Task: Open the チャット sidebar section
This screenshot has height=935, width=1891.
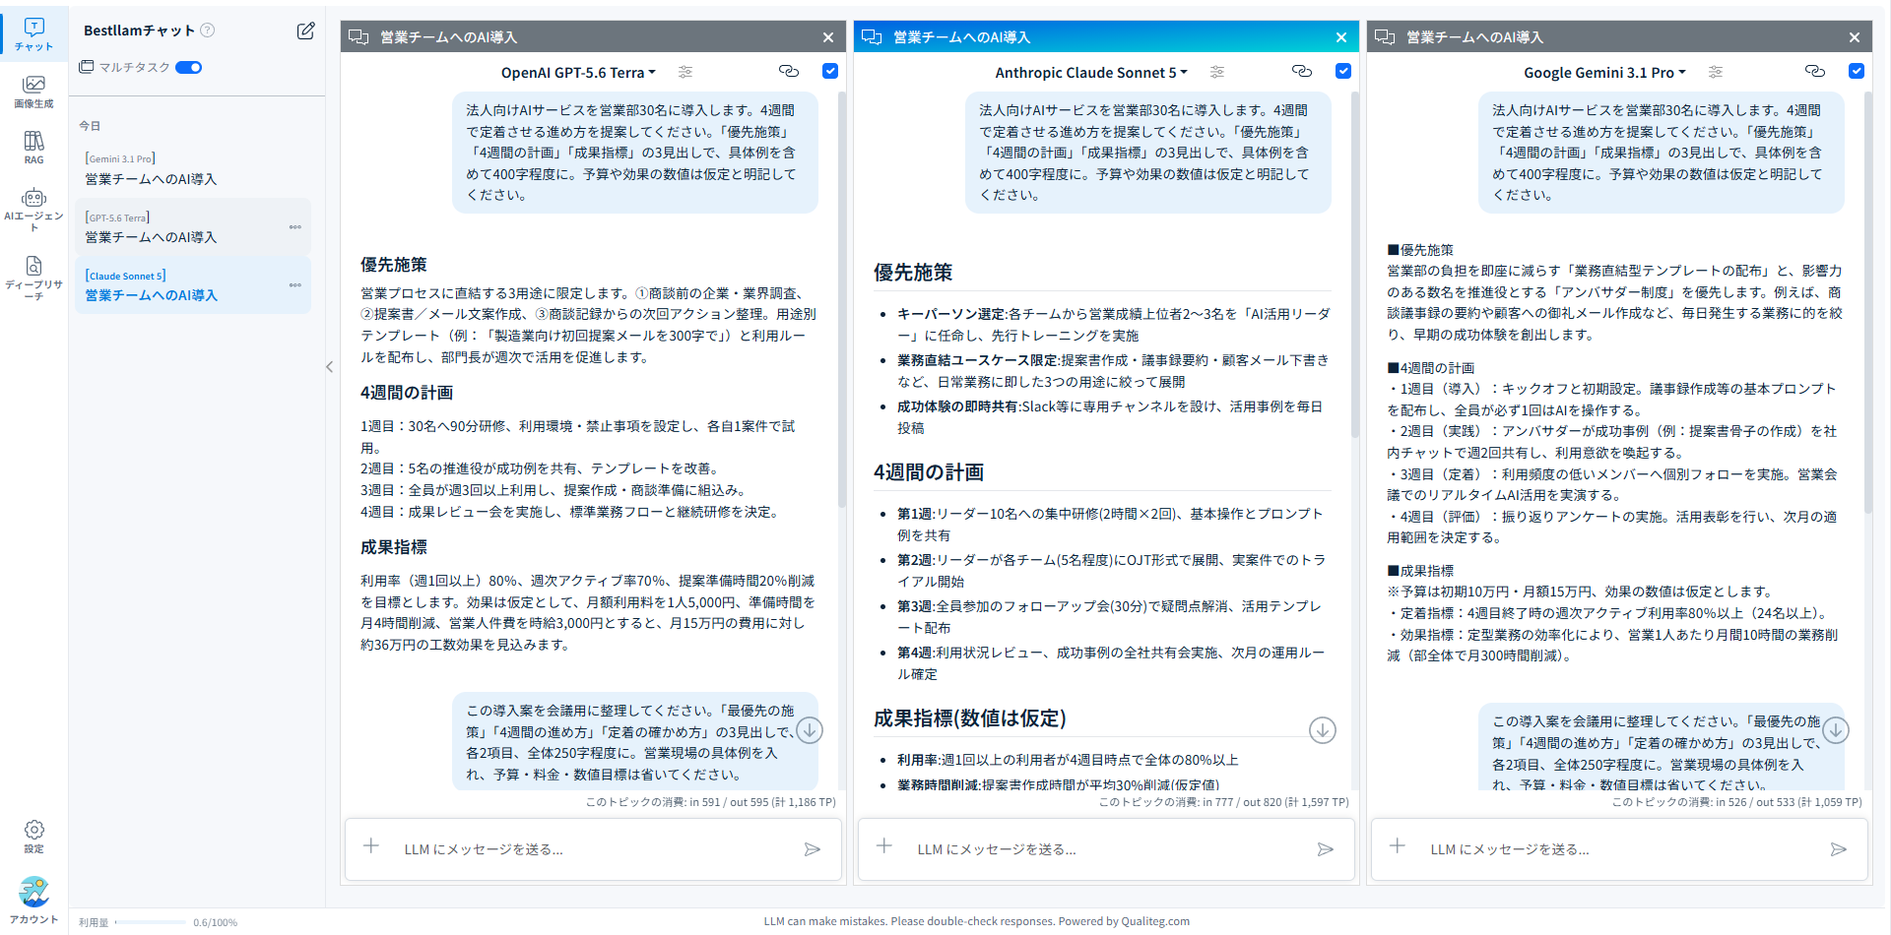Action: click(x=33, y=33)
